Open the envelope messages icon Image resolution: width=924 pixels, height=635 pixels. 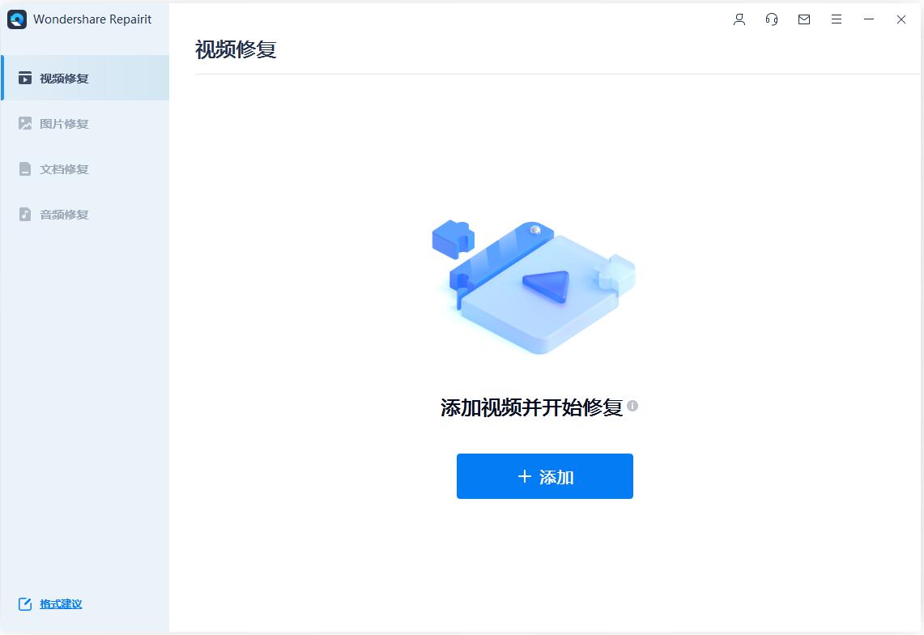pos(804,19)
